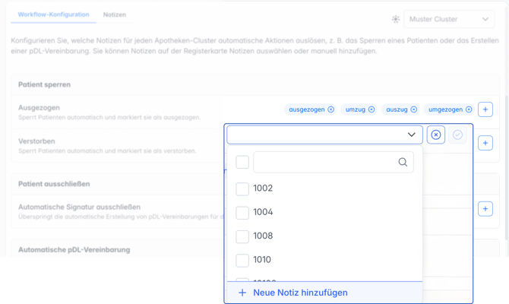
Task: Add note to Ausgezogen row
Action: (485, 109)
